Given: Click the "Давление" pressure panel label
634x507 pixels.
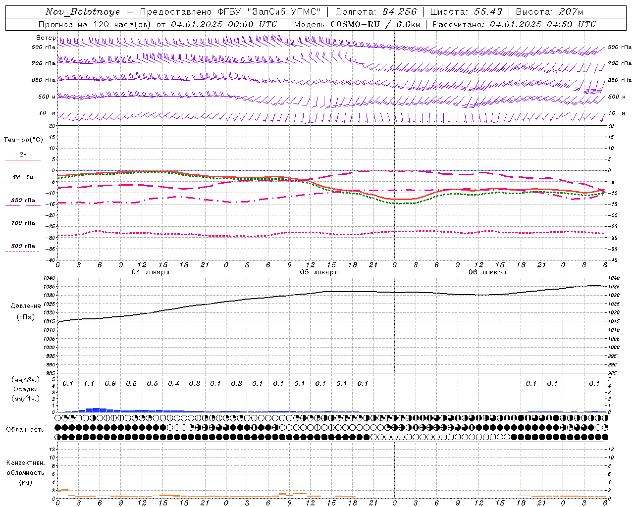Looking at the screenshot, I should (x=26, y=306).
